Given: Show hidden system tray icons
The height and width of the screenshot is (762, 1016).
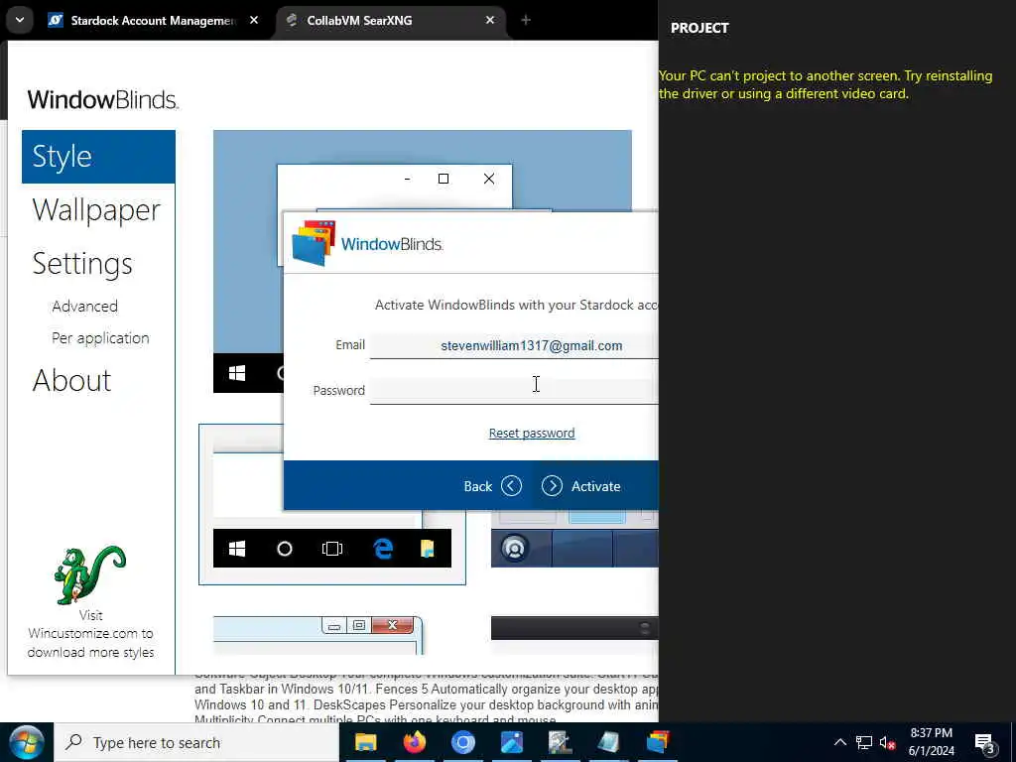Looking at the screenshot, I should [839, 742].
